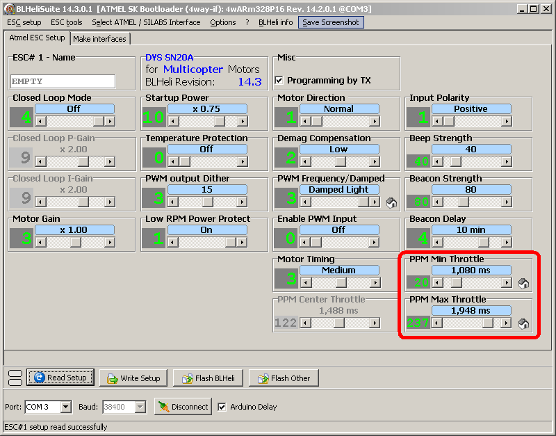Click the BLHeliSuite title bar app icon
Screen dimensions: 556x436
[10, 9]
